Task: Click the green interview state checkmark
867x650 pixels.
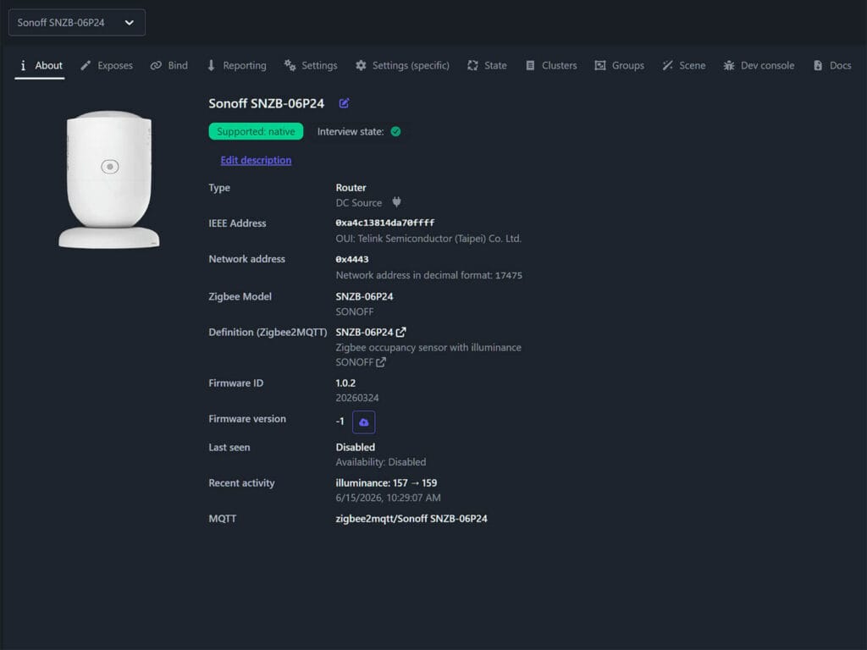Action: tap(396, 131)
